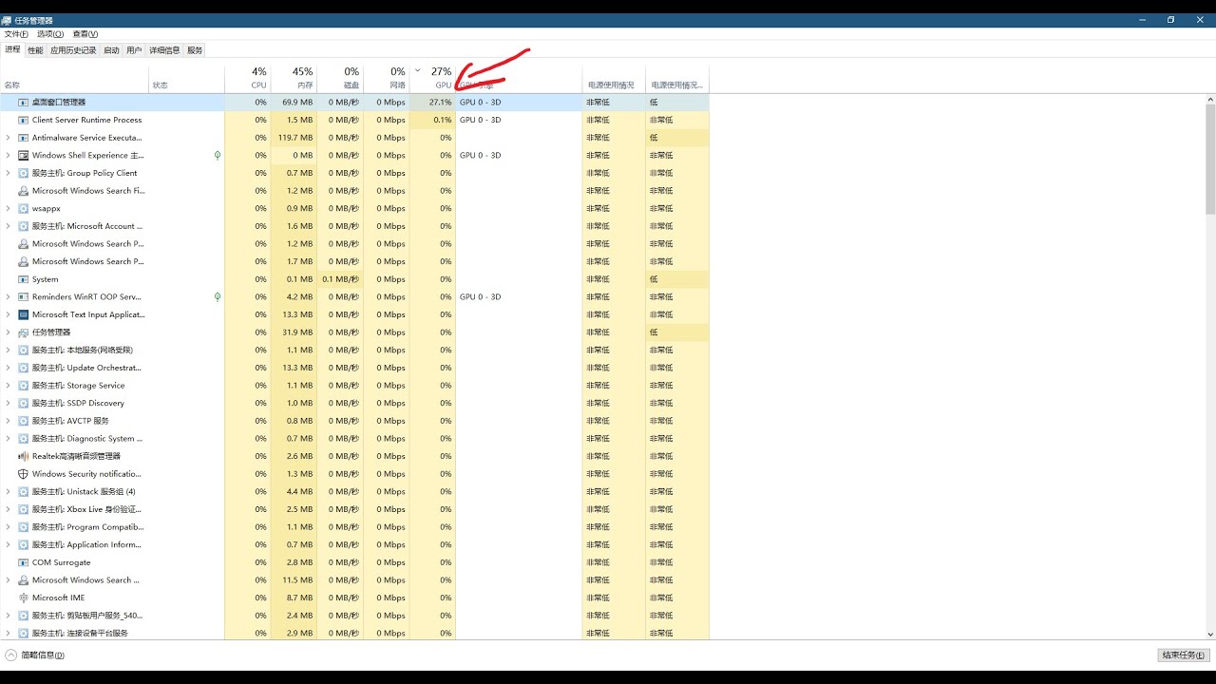
Task: Click the Update Orchestrator service gear icon
Action: [x=24, y=368]
